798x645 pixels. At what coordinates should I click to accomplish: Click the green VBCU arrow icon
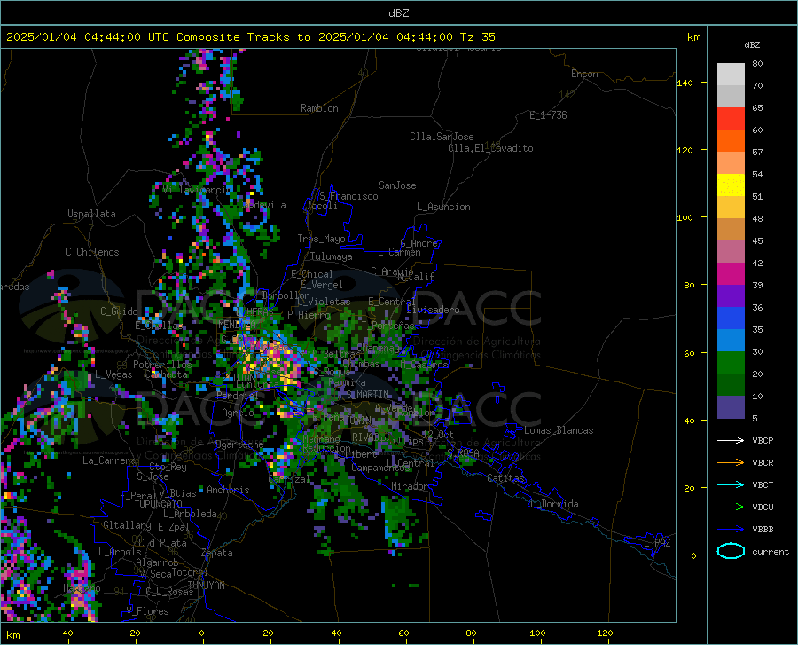731,507
